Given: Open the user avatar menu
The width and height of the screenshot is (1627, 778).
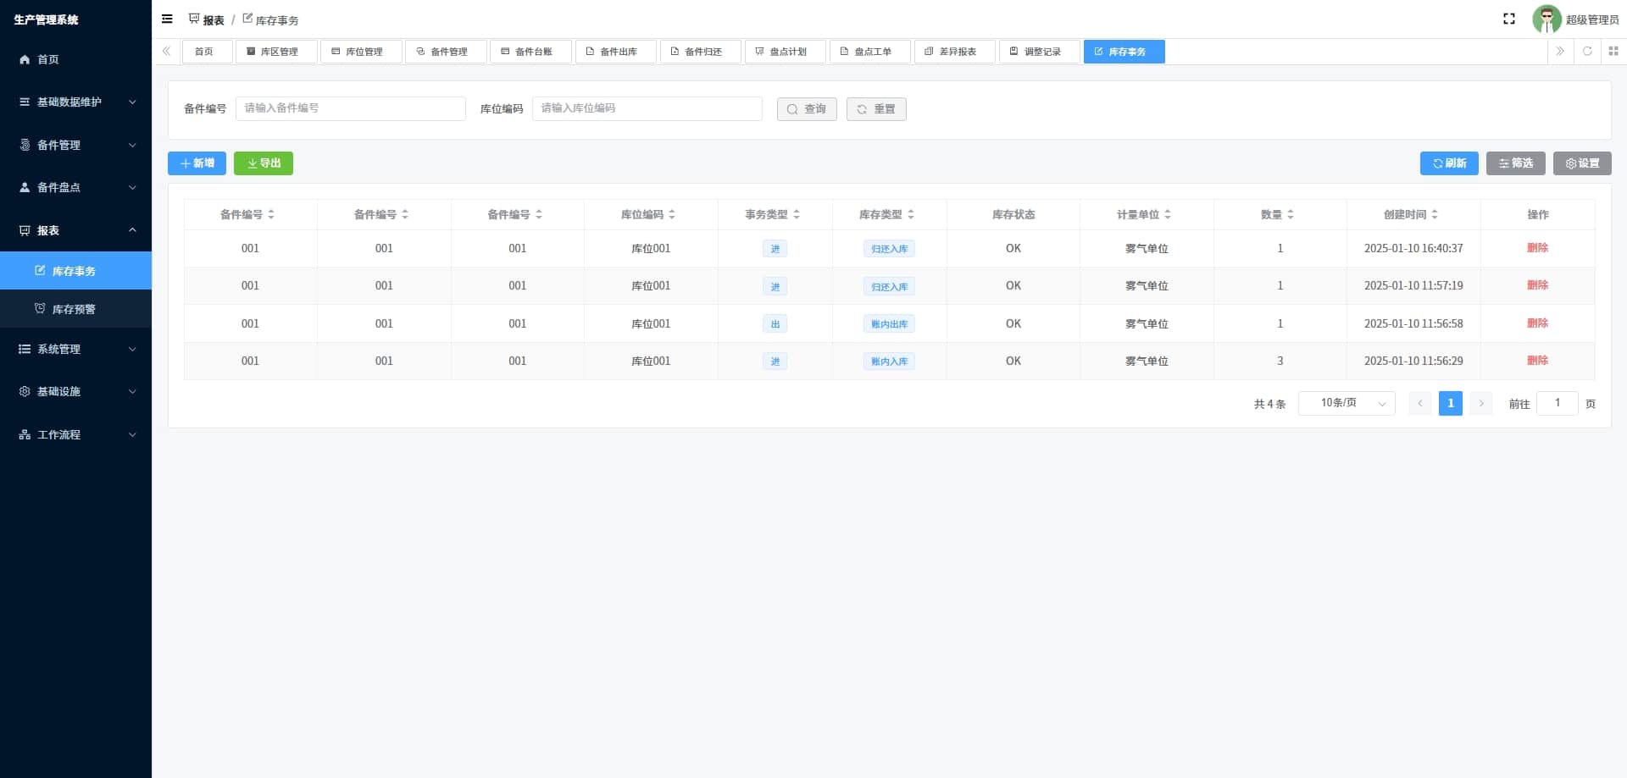Looking at the screenshot, I should [x=1546, y=19].
